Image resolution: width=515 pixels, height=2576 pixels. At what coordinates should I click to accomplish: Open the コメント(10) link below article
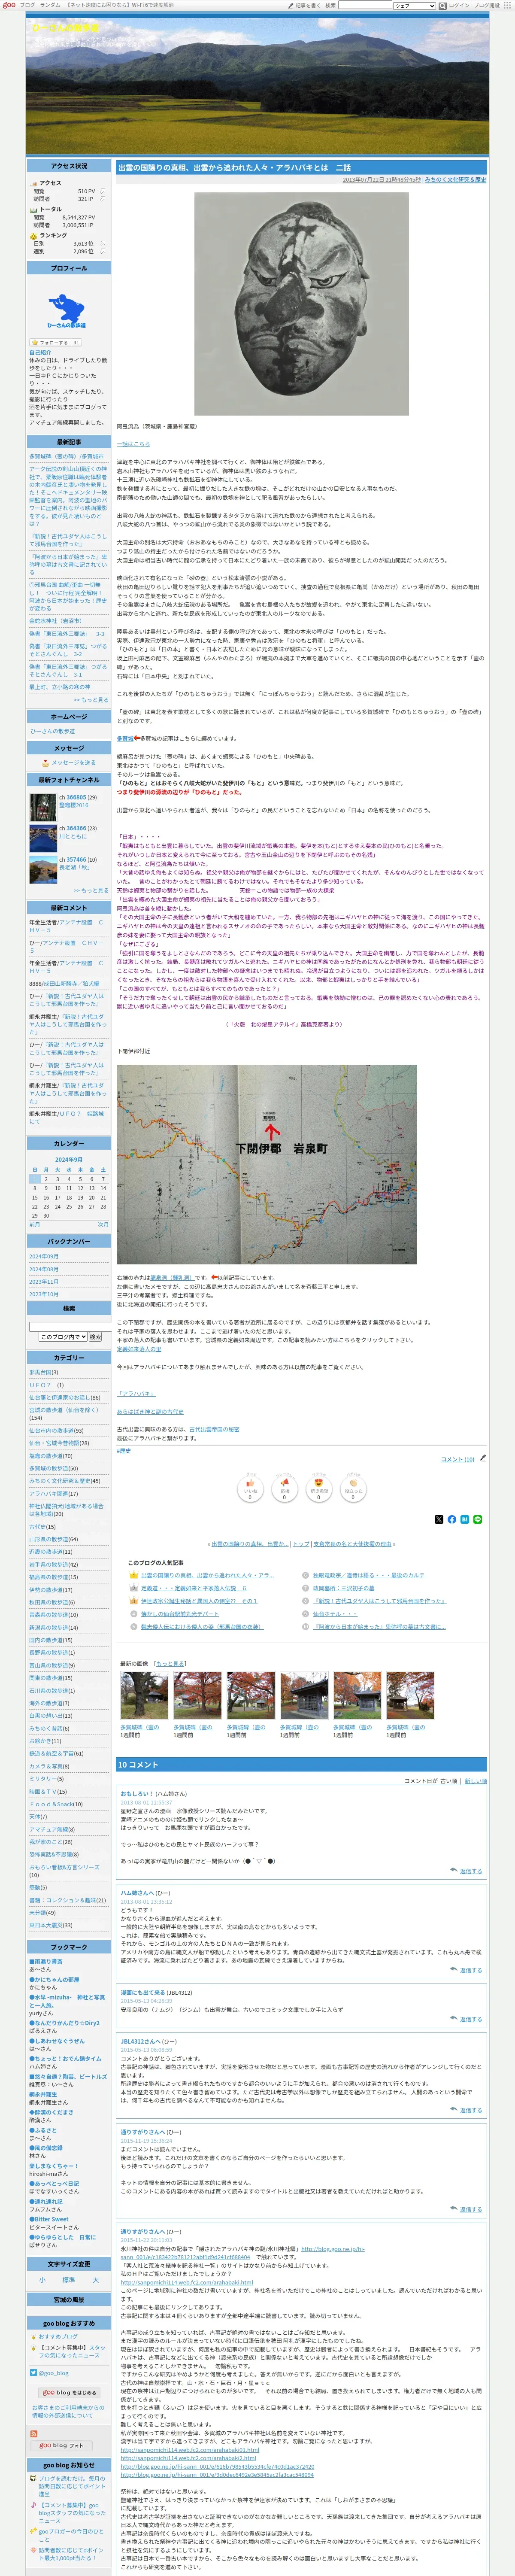tap(458, 1459)
